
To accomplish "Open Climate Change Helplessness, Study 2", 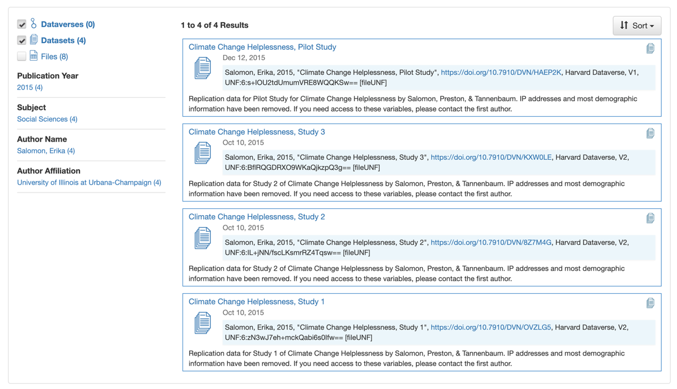I will [x=257, y=217].
